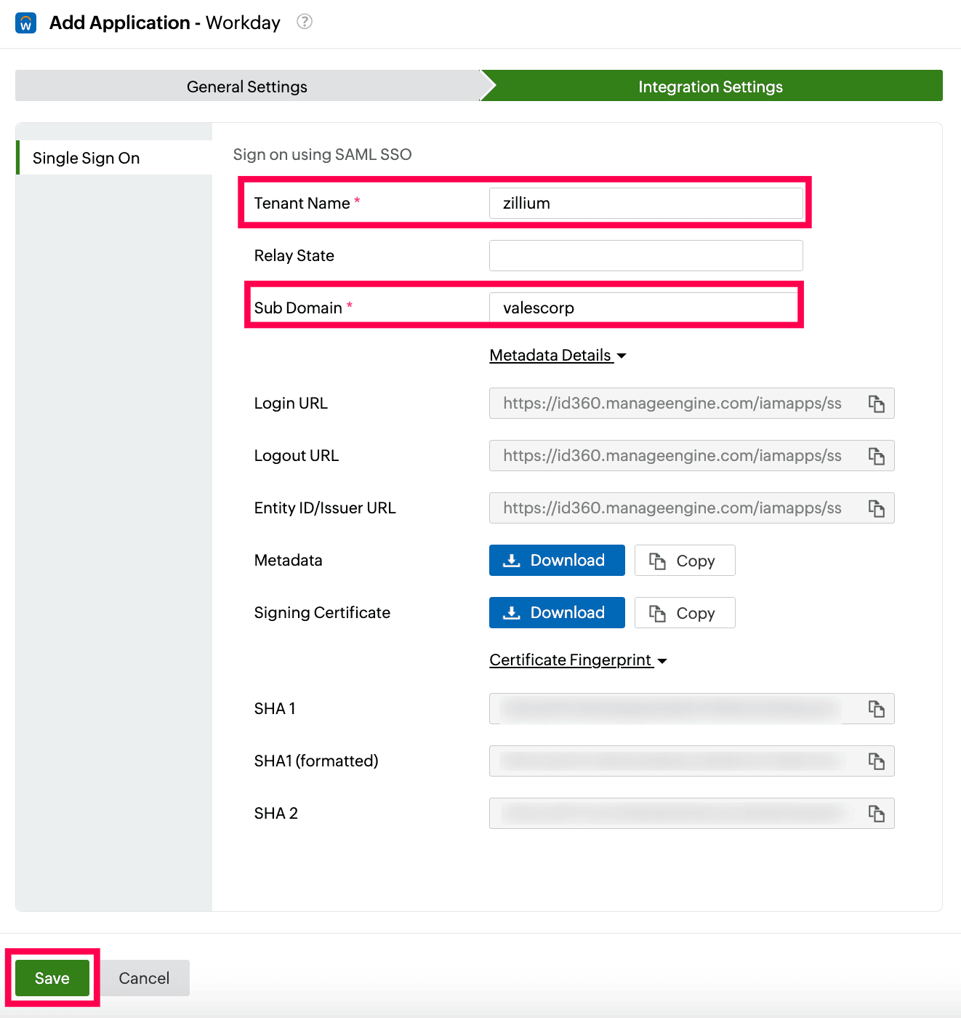The height and width of the screenshot is (1018, 961).
Task: Select the Integration Settings tab
Action: point(710,86)
